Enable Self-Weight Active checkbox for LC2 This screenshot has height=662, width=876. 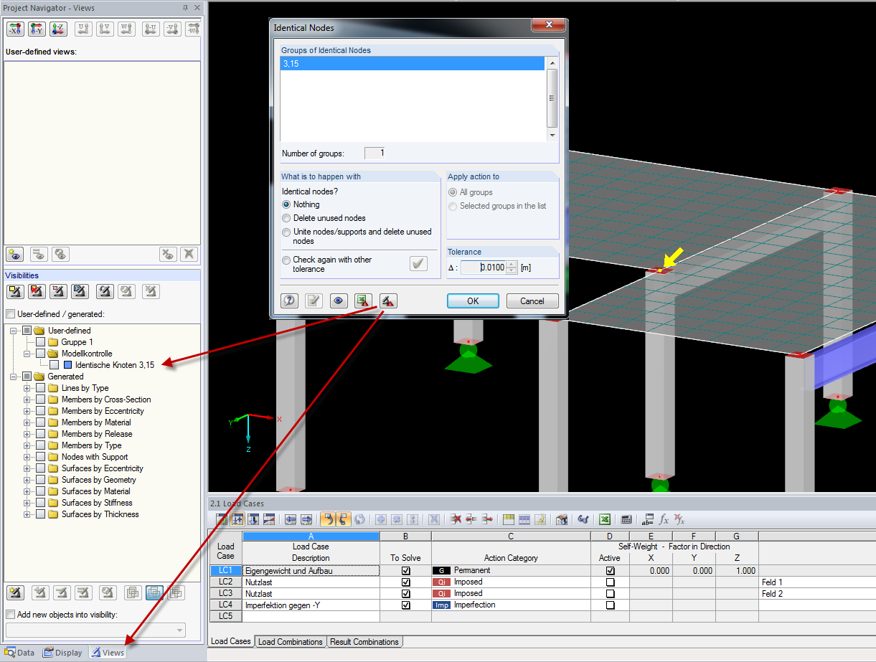coord(609,582)
